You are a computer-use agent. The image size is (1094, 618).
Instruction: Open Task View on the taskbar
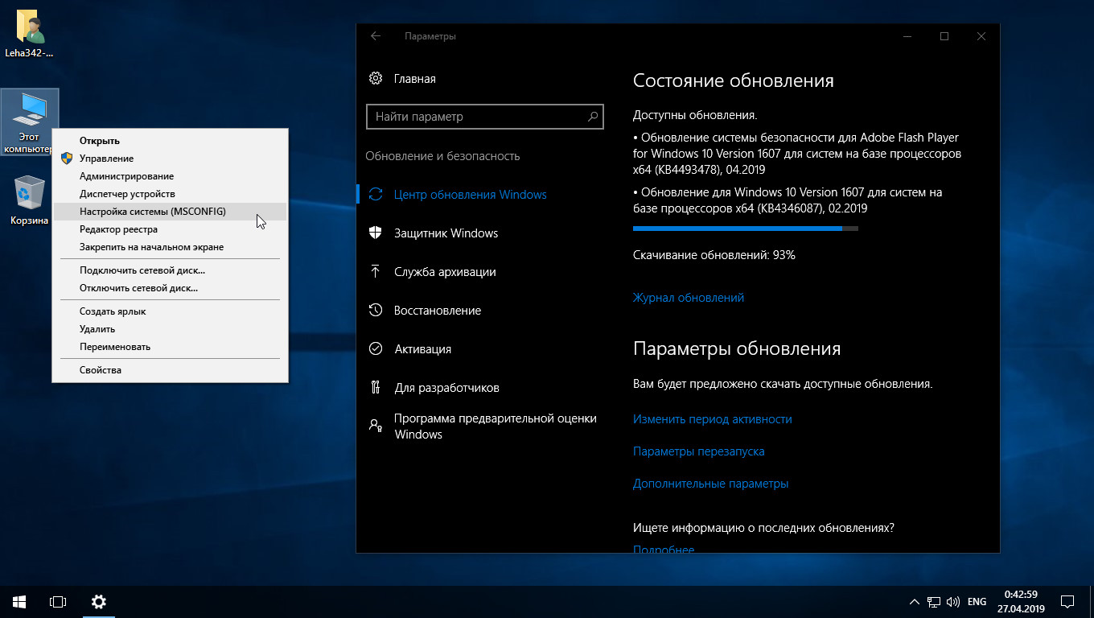[58, 601]
